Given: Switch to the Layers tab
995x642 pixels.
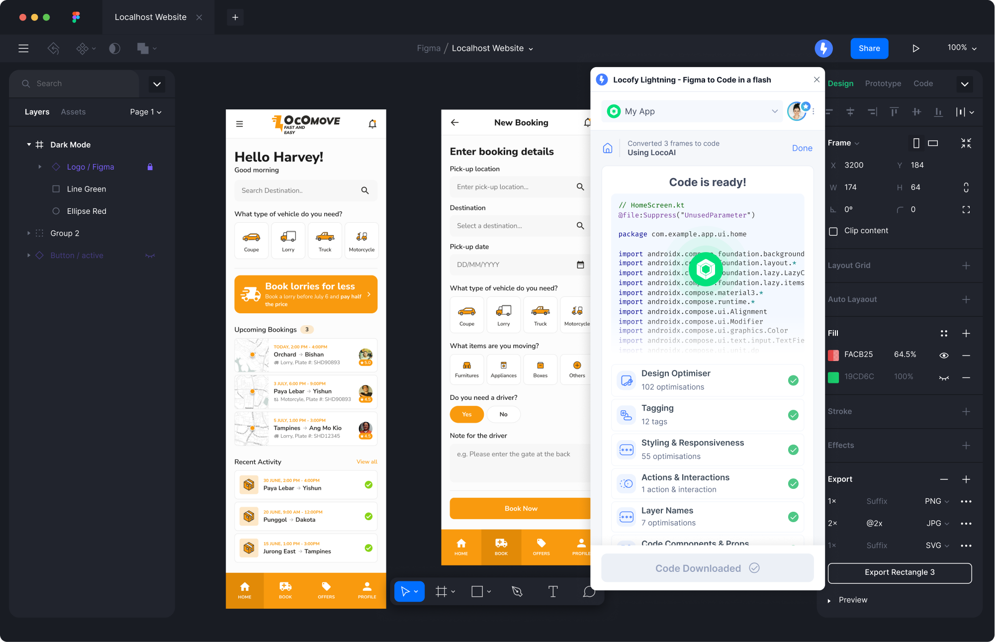Looking at the screenshot, I should [x=37, y=112].
